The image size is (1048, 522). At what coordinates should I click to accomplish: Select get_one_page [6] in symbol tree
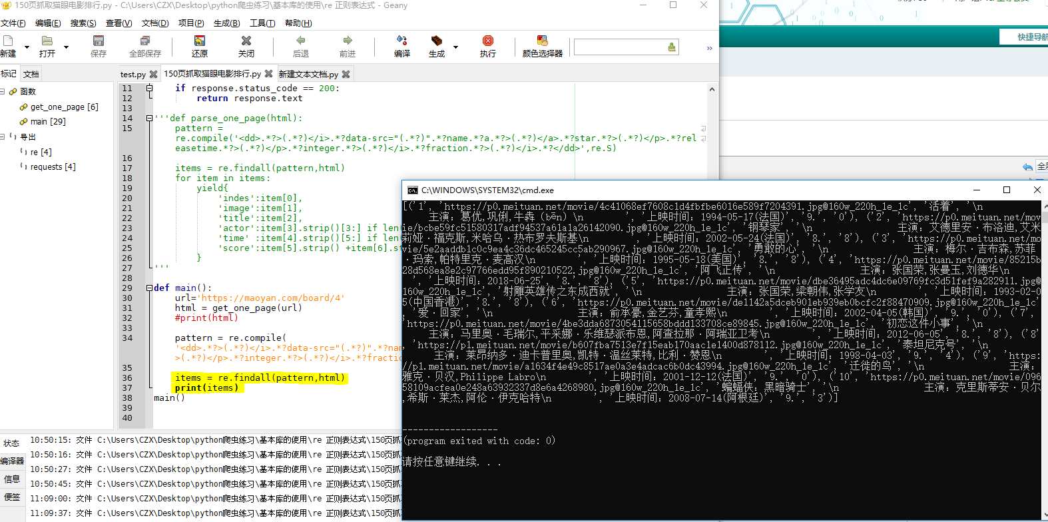[x=64, y=107]
